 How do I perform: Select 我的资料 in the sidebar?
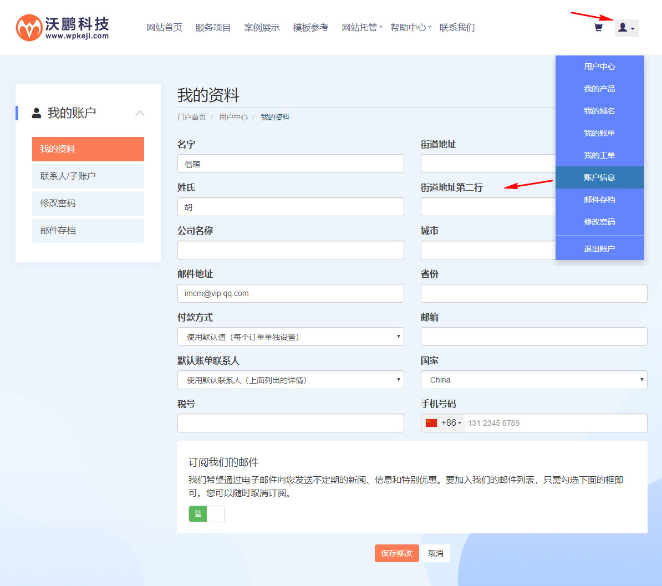[x=88, y=149]
